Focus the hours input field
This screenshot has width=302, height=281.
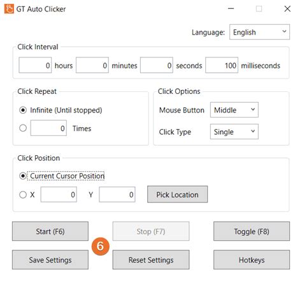coord(35,65)
